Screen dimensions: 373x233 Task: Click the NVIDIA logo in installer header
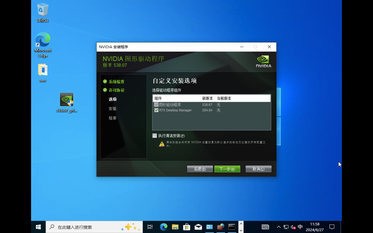[x=264, y=62]
